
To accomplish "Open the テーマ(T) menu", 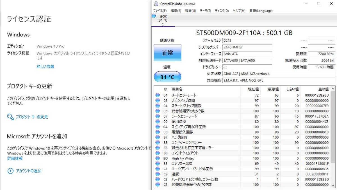I will 205,11.
